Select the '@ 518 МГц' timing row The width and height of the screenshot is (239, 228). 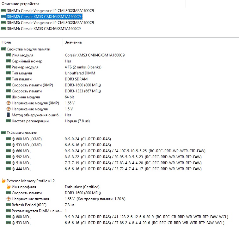[x=21, y=163]
